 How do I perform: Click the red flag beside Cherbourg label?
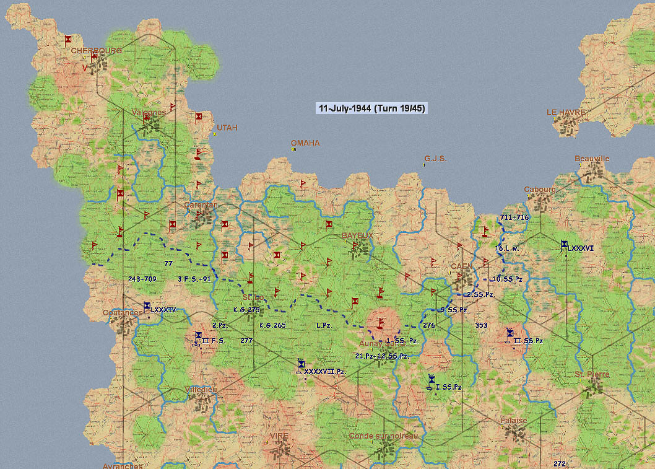coord(94,58)
